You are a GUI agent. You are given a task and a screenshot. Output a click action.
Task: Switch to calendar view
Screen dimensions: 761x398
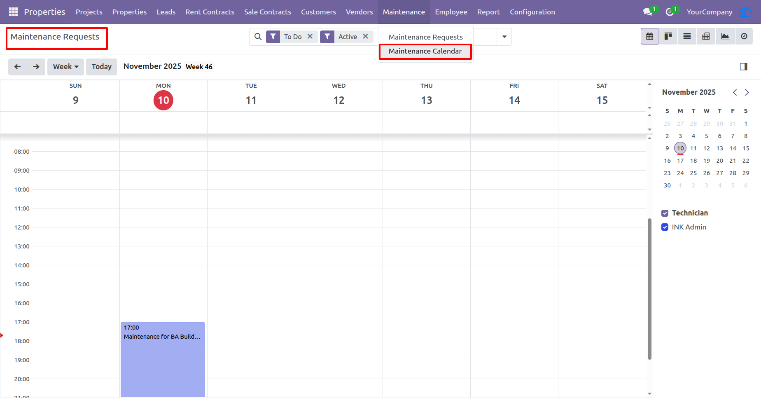[x=649, y=36]
